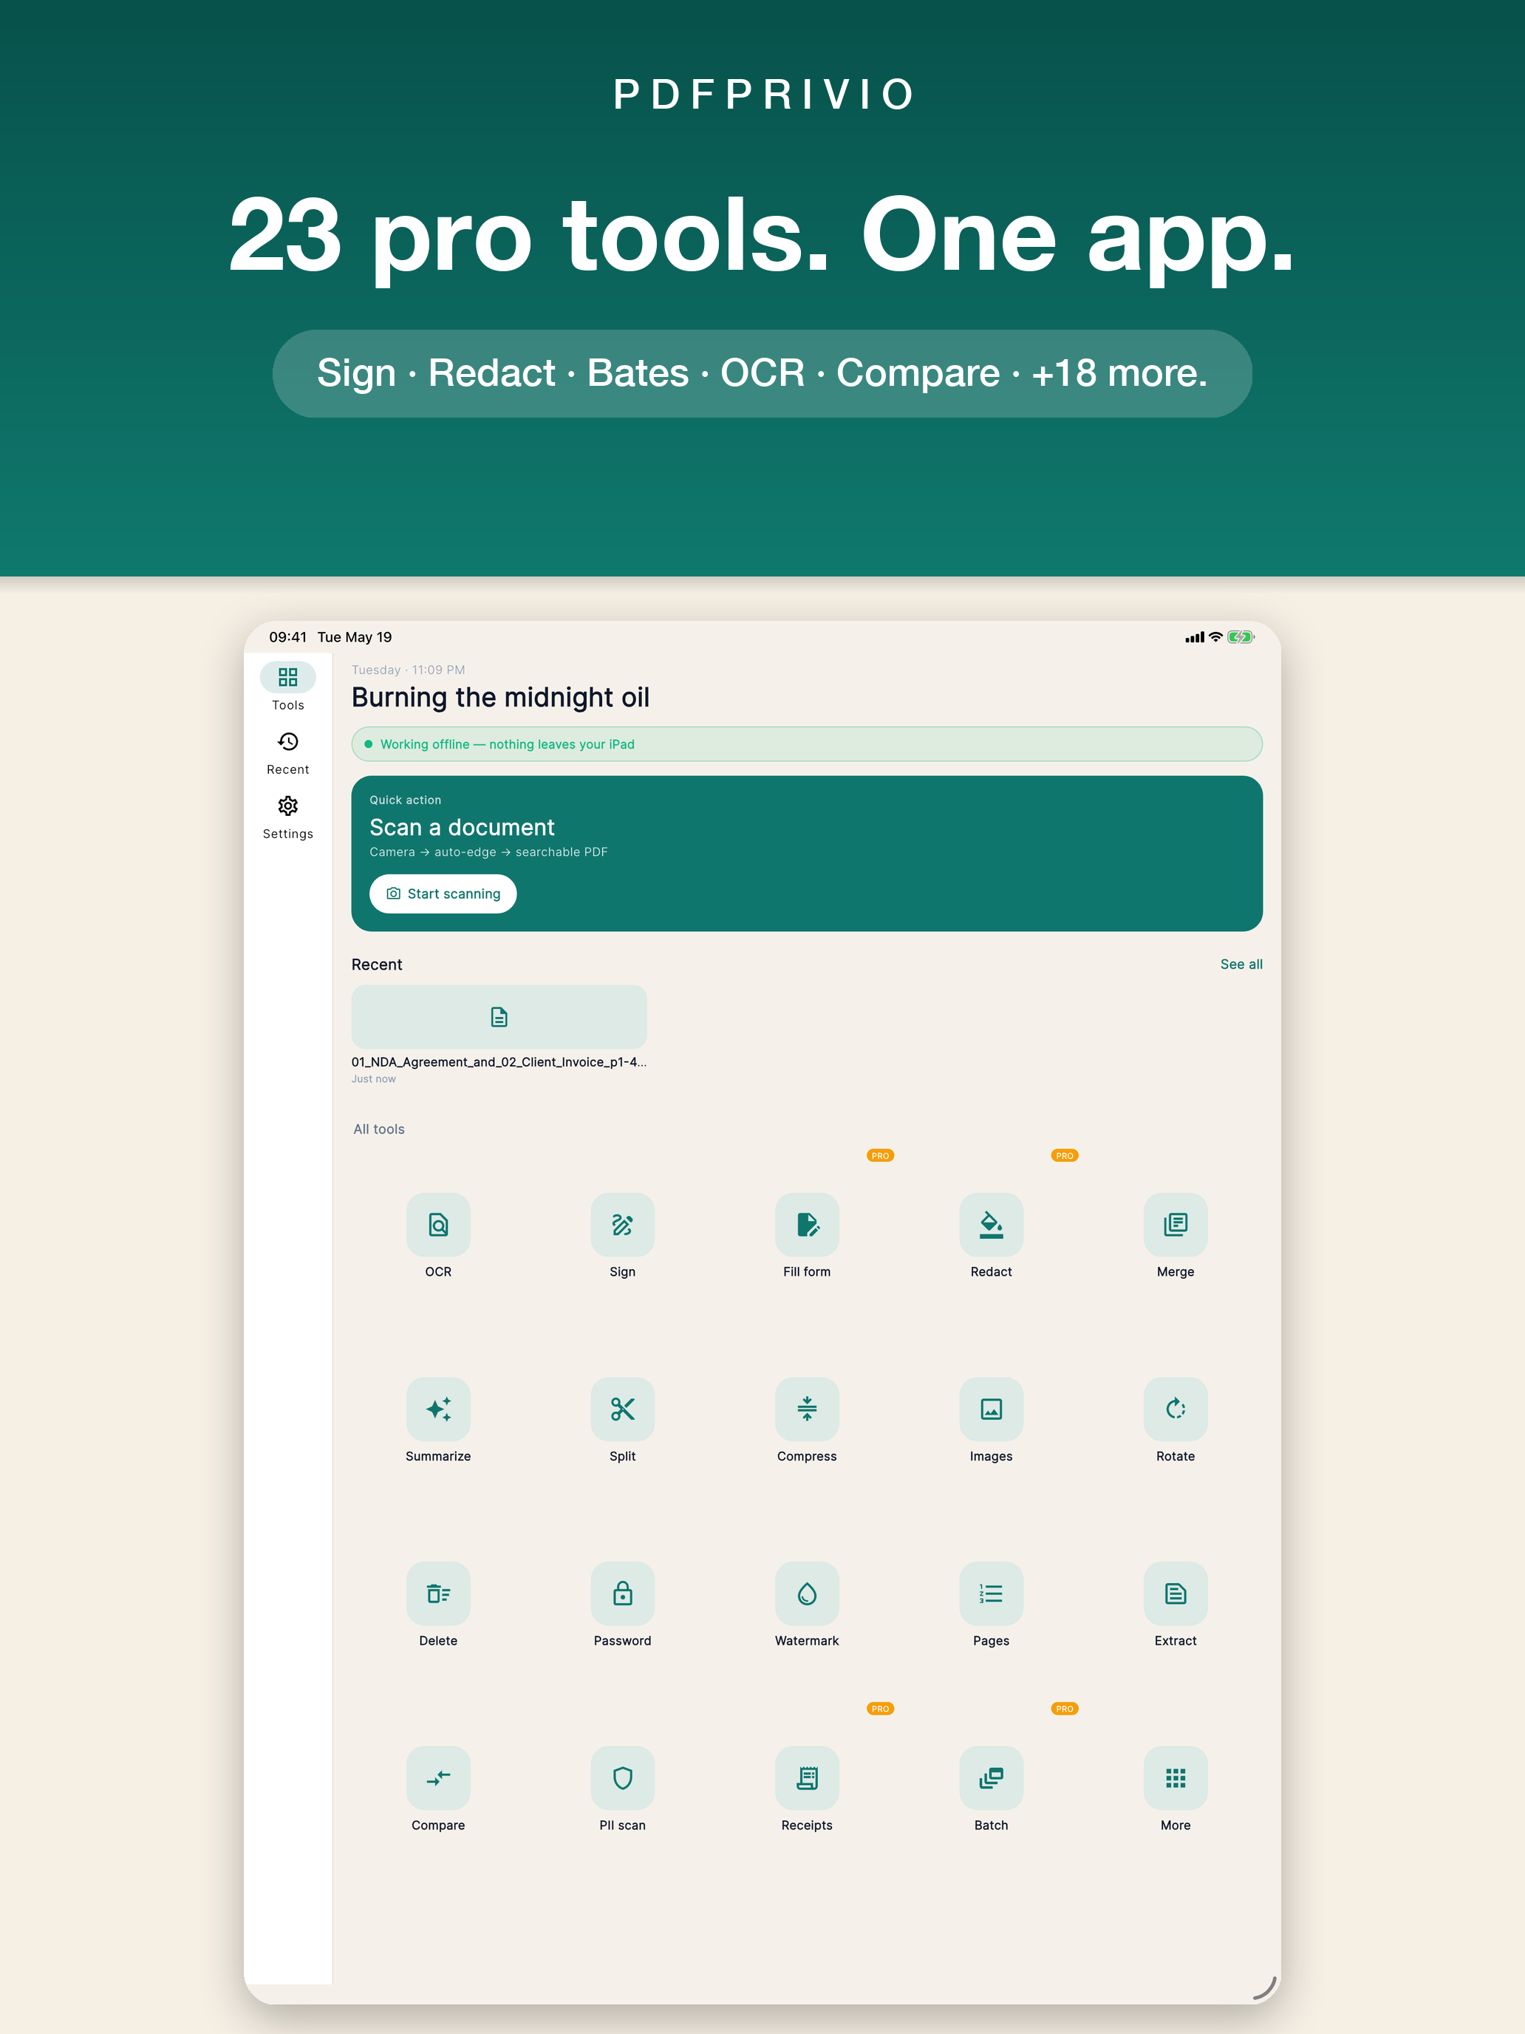Open the Delete pages tool

(x=438, y=1593)
